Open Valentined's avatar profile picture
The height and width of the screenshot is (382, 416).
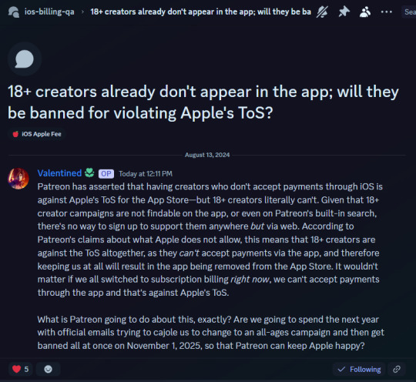coord(18,179)
